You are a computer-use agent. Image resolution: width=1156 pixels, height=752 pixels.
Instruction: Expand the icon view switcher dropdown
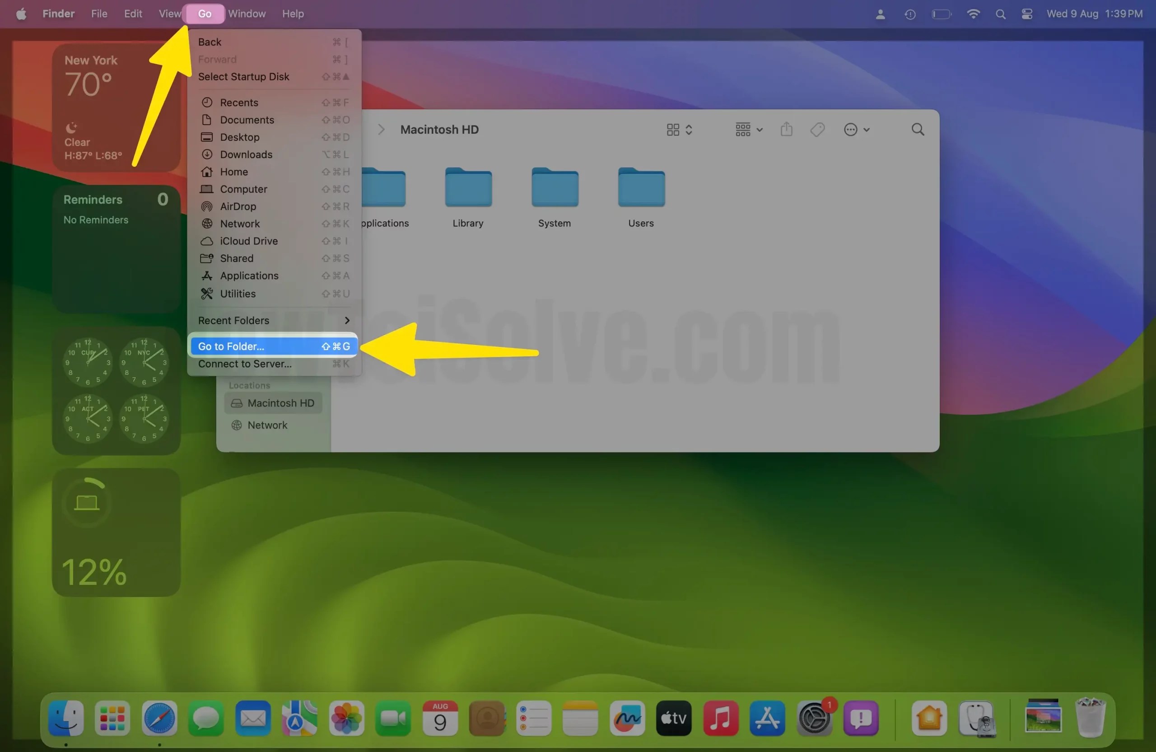[679, 130]
